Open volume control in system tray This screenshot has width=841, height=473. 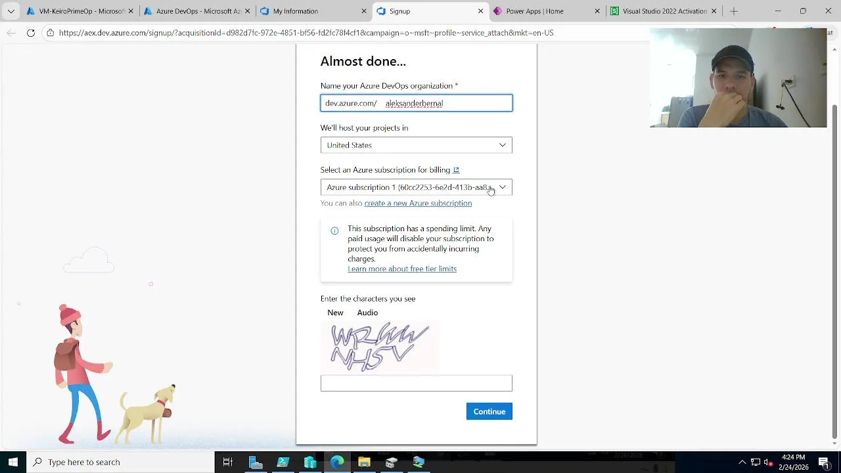[x=767, y=462]
